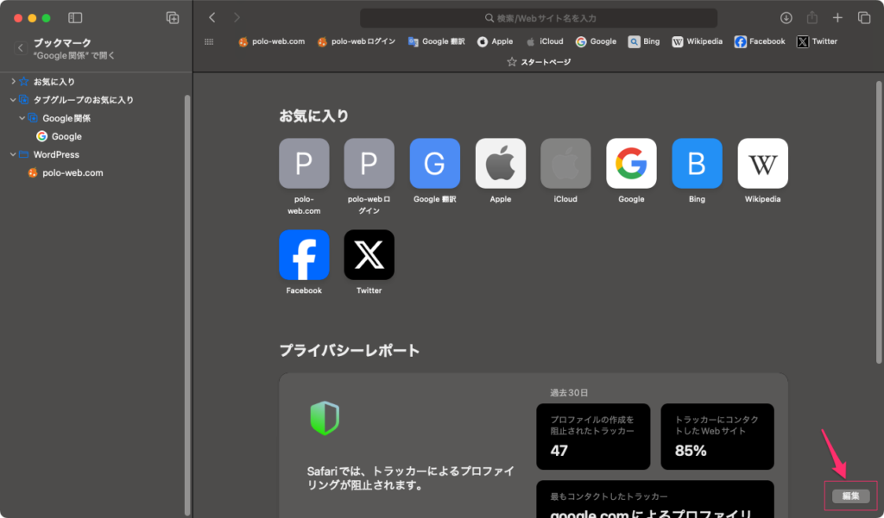Select polo-web.com bookmark in the sidebar
Viewport: 884px width, 518px height.
tap(72, 172)
